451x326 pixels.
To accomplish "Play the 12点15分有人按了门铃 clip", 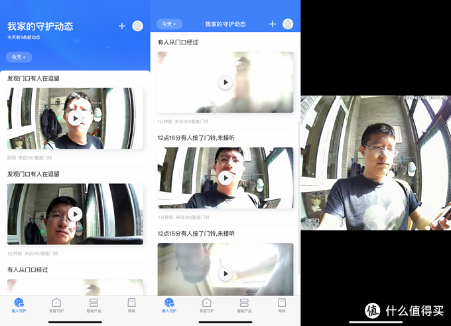I will point(225,274).
